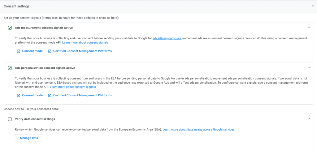
Task: Open 'Learn more about consent signals' in Ads personalization
Action: [73, 87]
